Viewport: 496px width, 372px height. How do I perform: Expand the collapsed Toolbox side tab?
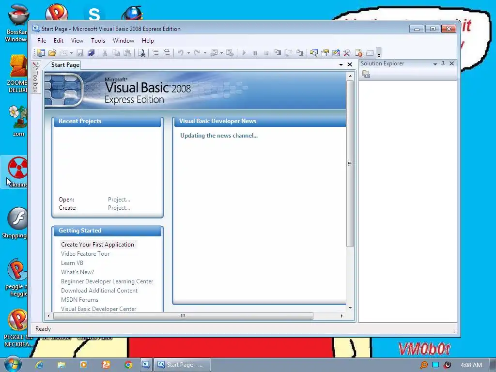click(x=36, y=77)
